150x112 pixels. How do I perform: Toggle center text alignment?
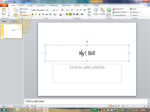[70, 14]
